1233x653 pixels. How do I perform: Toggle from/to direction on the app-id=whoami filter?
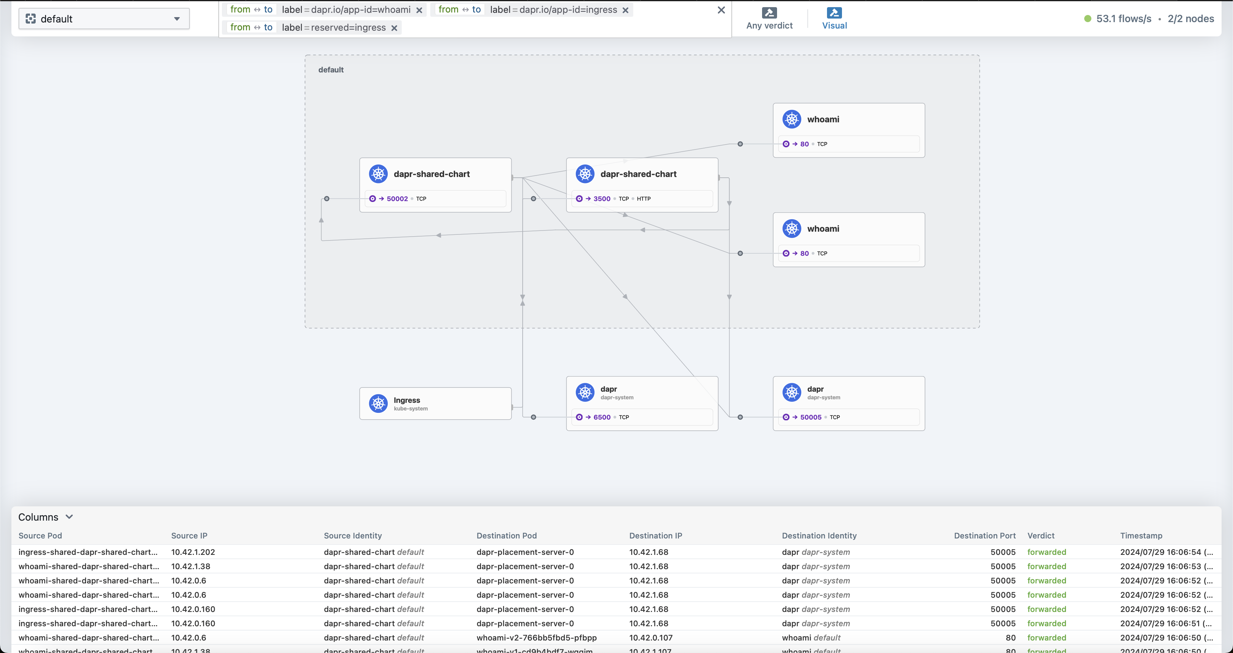(251, 10)
